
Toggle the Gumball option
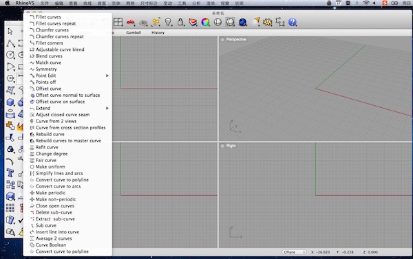134,32
